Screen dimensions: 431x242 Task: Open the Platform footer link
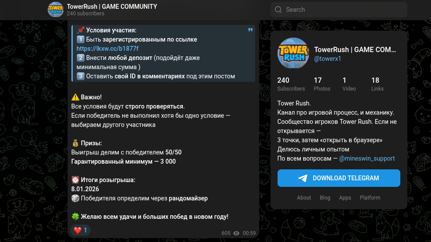[x=370, y=197]
